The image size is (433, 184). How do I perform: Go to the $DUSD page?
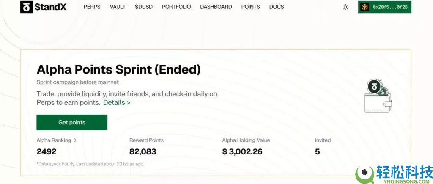pos(144,7)
